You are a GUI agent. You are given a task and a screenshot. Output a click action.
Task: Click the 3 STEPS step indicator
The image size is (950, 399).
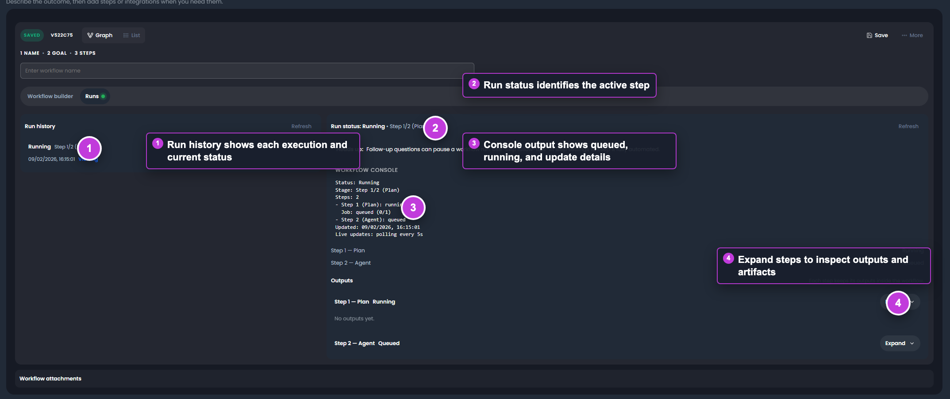[x=85, y=53]
